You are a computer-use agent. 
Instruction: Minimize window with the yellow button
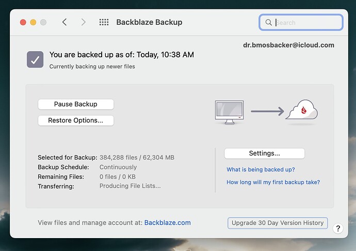tap(33, 22)
